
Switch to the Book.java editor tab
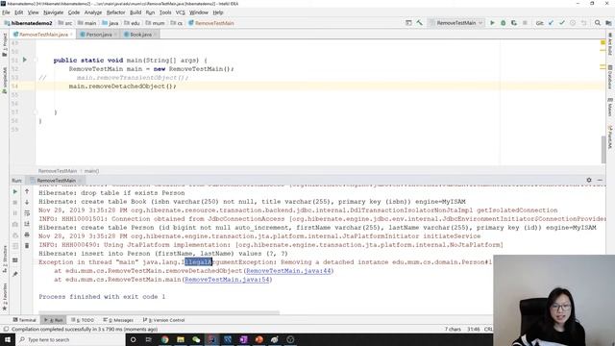pos(140,35)
